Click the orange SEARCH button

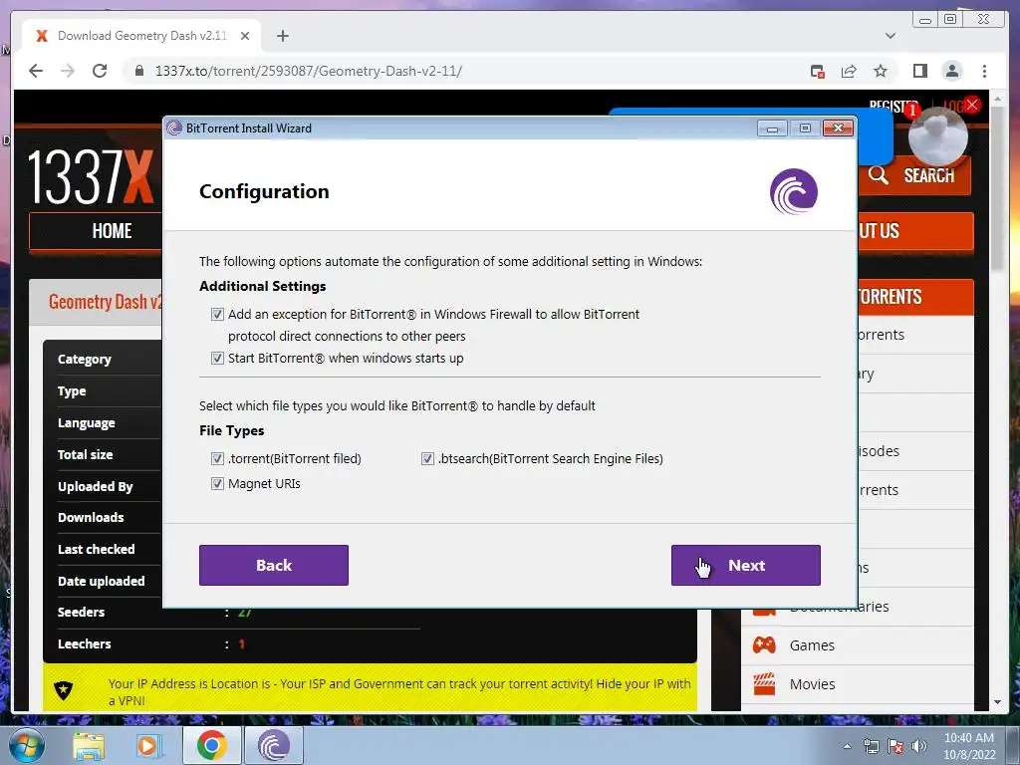[914, 175]
